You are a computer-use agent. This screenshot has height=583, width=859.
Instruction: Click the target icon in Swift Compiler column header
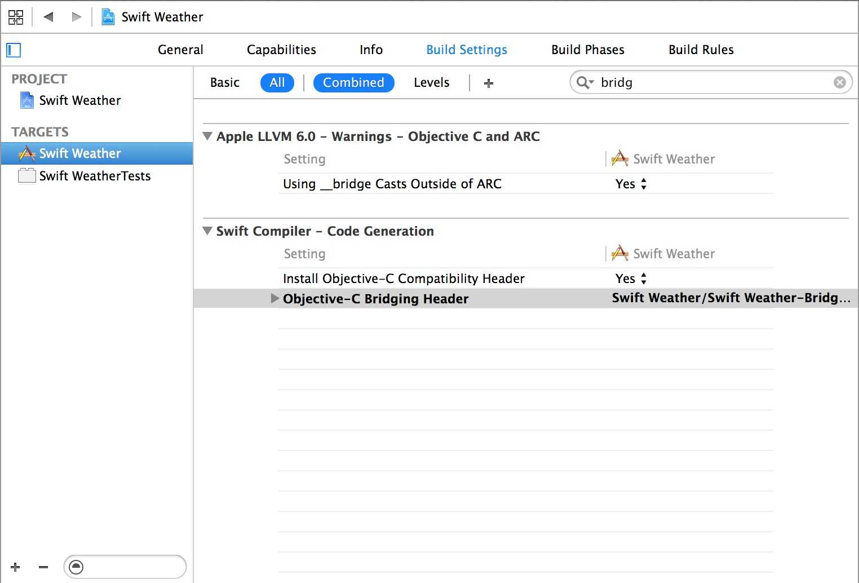(x=620, y=253)
